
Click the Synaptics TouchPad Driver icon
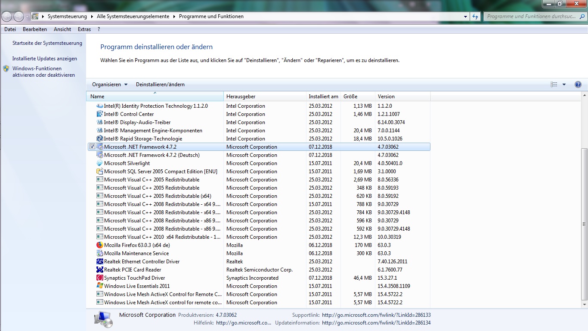click(100, 278)
